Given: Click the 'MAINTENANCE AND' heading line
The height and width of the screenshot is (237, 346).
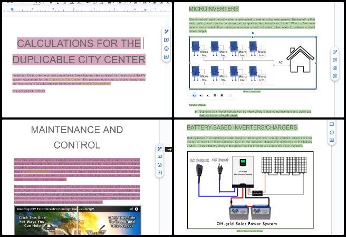Looking at the screenshot, I should pyautogui.click(x=77, y=130).
